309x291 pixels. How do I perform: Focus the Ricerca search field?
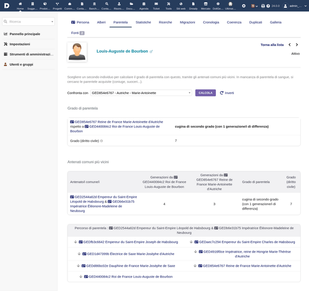point(29,21)
